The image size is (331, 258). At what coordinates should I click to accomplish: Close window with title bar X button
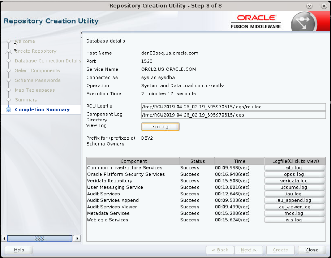324,6
